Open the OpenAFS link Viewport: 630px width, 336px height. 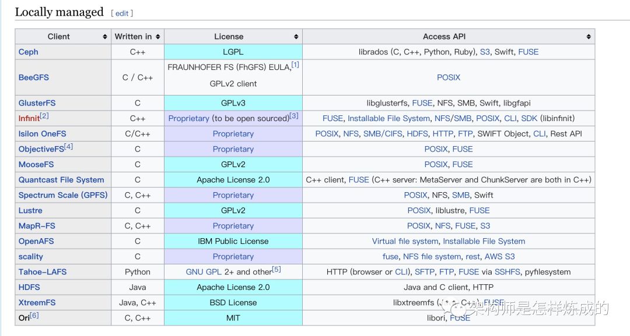(36, 241)
